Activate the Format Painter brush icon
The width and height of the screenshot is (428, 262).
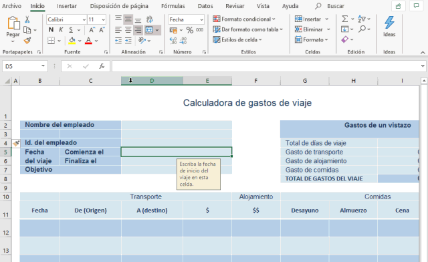tap(27, 40)
